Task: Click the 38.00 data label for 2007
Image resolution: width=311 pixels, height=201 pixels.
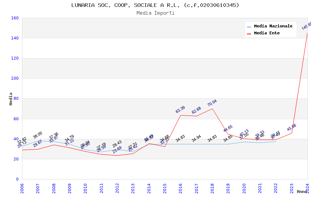Action: coord(37,135)
